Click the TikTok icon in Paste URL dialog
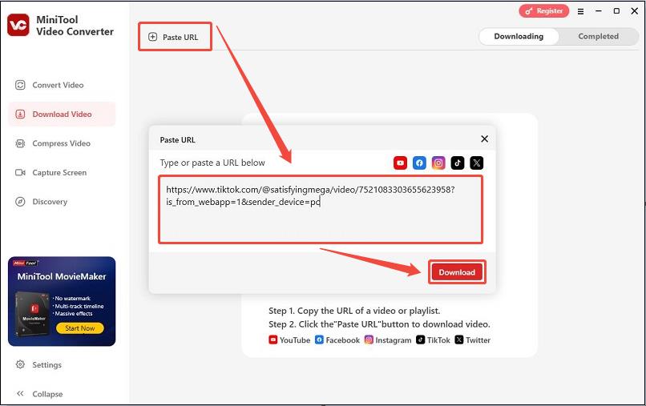This screenshot has width=646, height=406. [x=458, y=163]
